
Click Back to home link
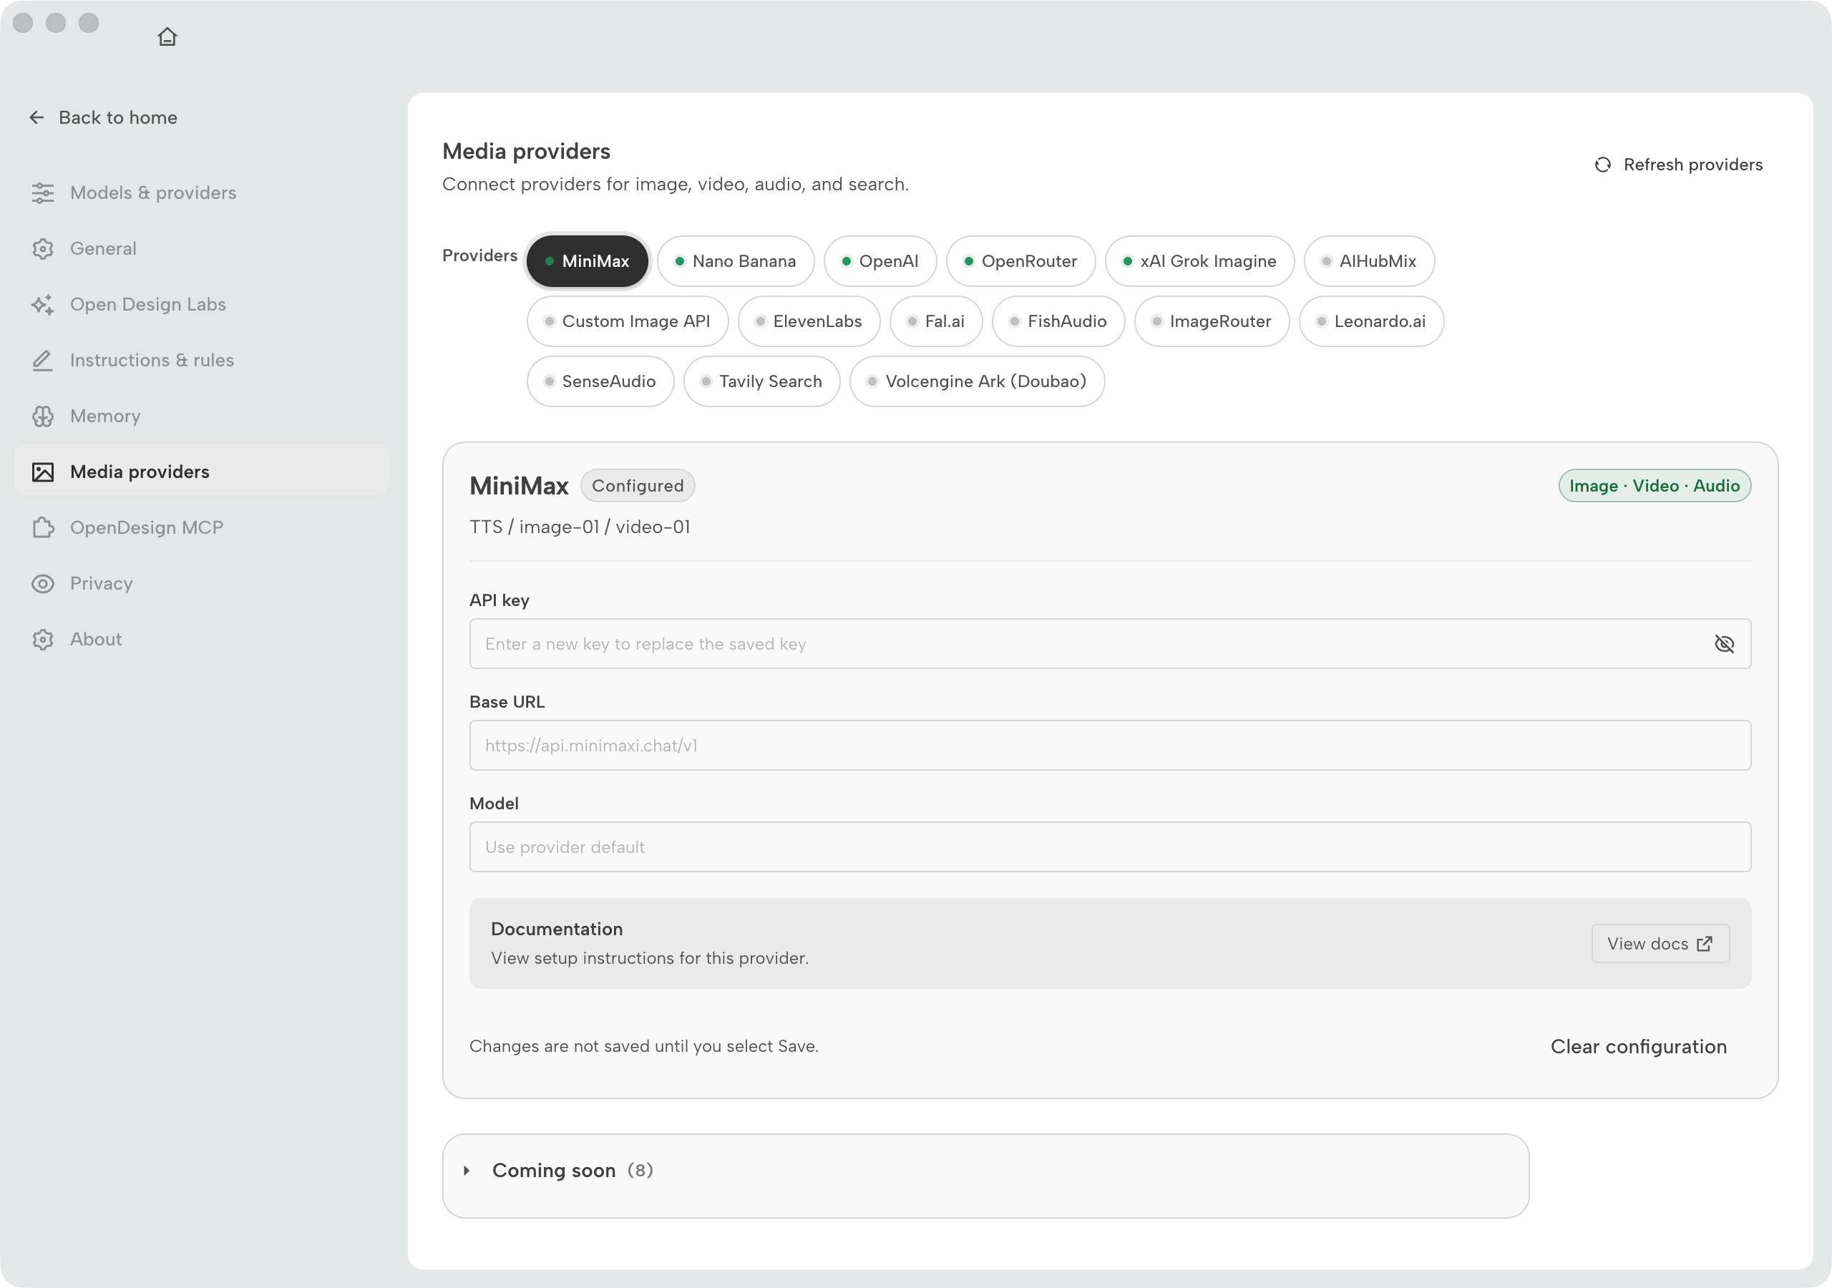[103, 117]
